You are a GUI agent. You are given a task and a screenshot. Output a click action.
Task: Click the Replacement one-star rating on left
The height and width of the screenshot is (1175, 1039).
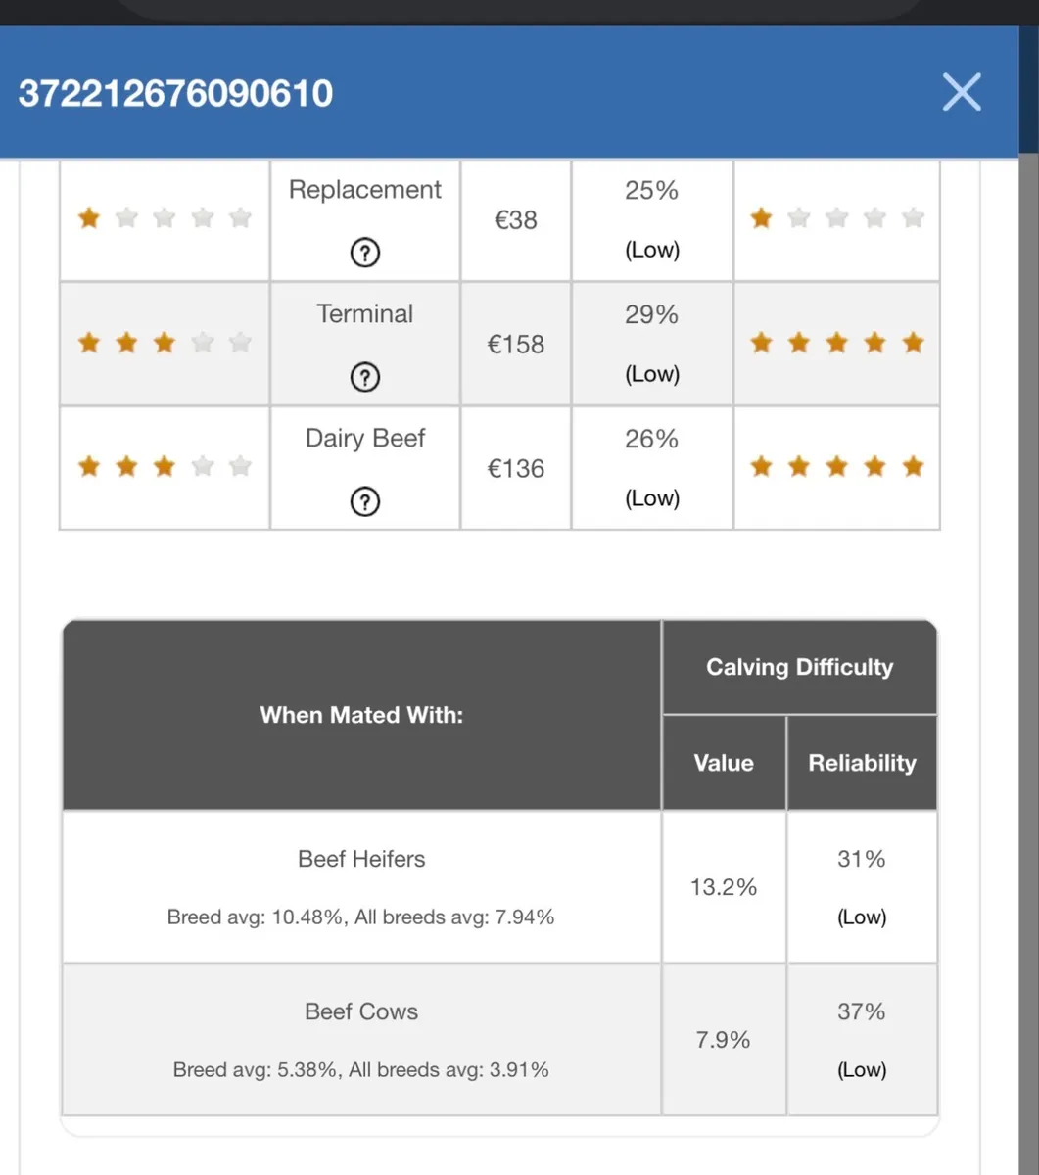tap(165, 217)
